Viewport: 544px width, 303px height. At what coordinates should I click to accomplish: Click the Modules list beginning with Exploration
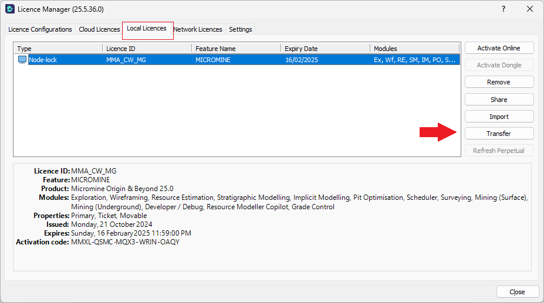tap(299, 202)
